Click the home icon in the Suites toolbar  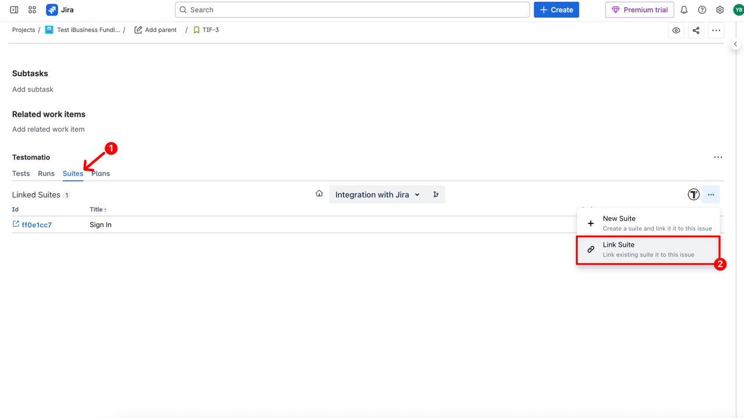pos(319,194)
